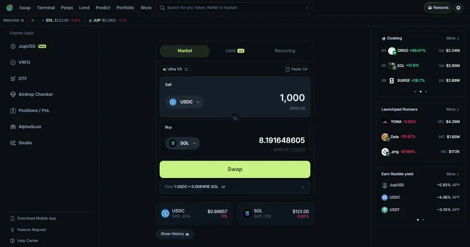470x247 pixels.
Task: Launch AlphaScan from the sidebar
Action: coord(26,127)
